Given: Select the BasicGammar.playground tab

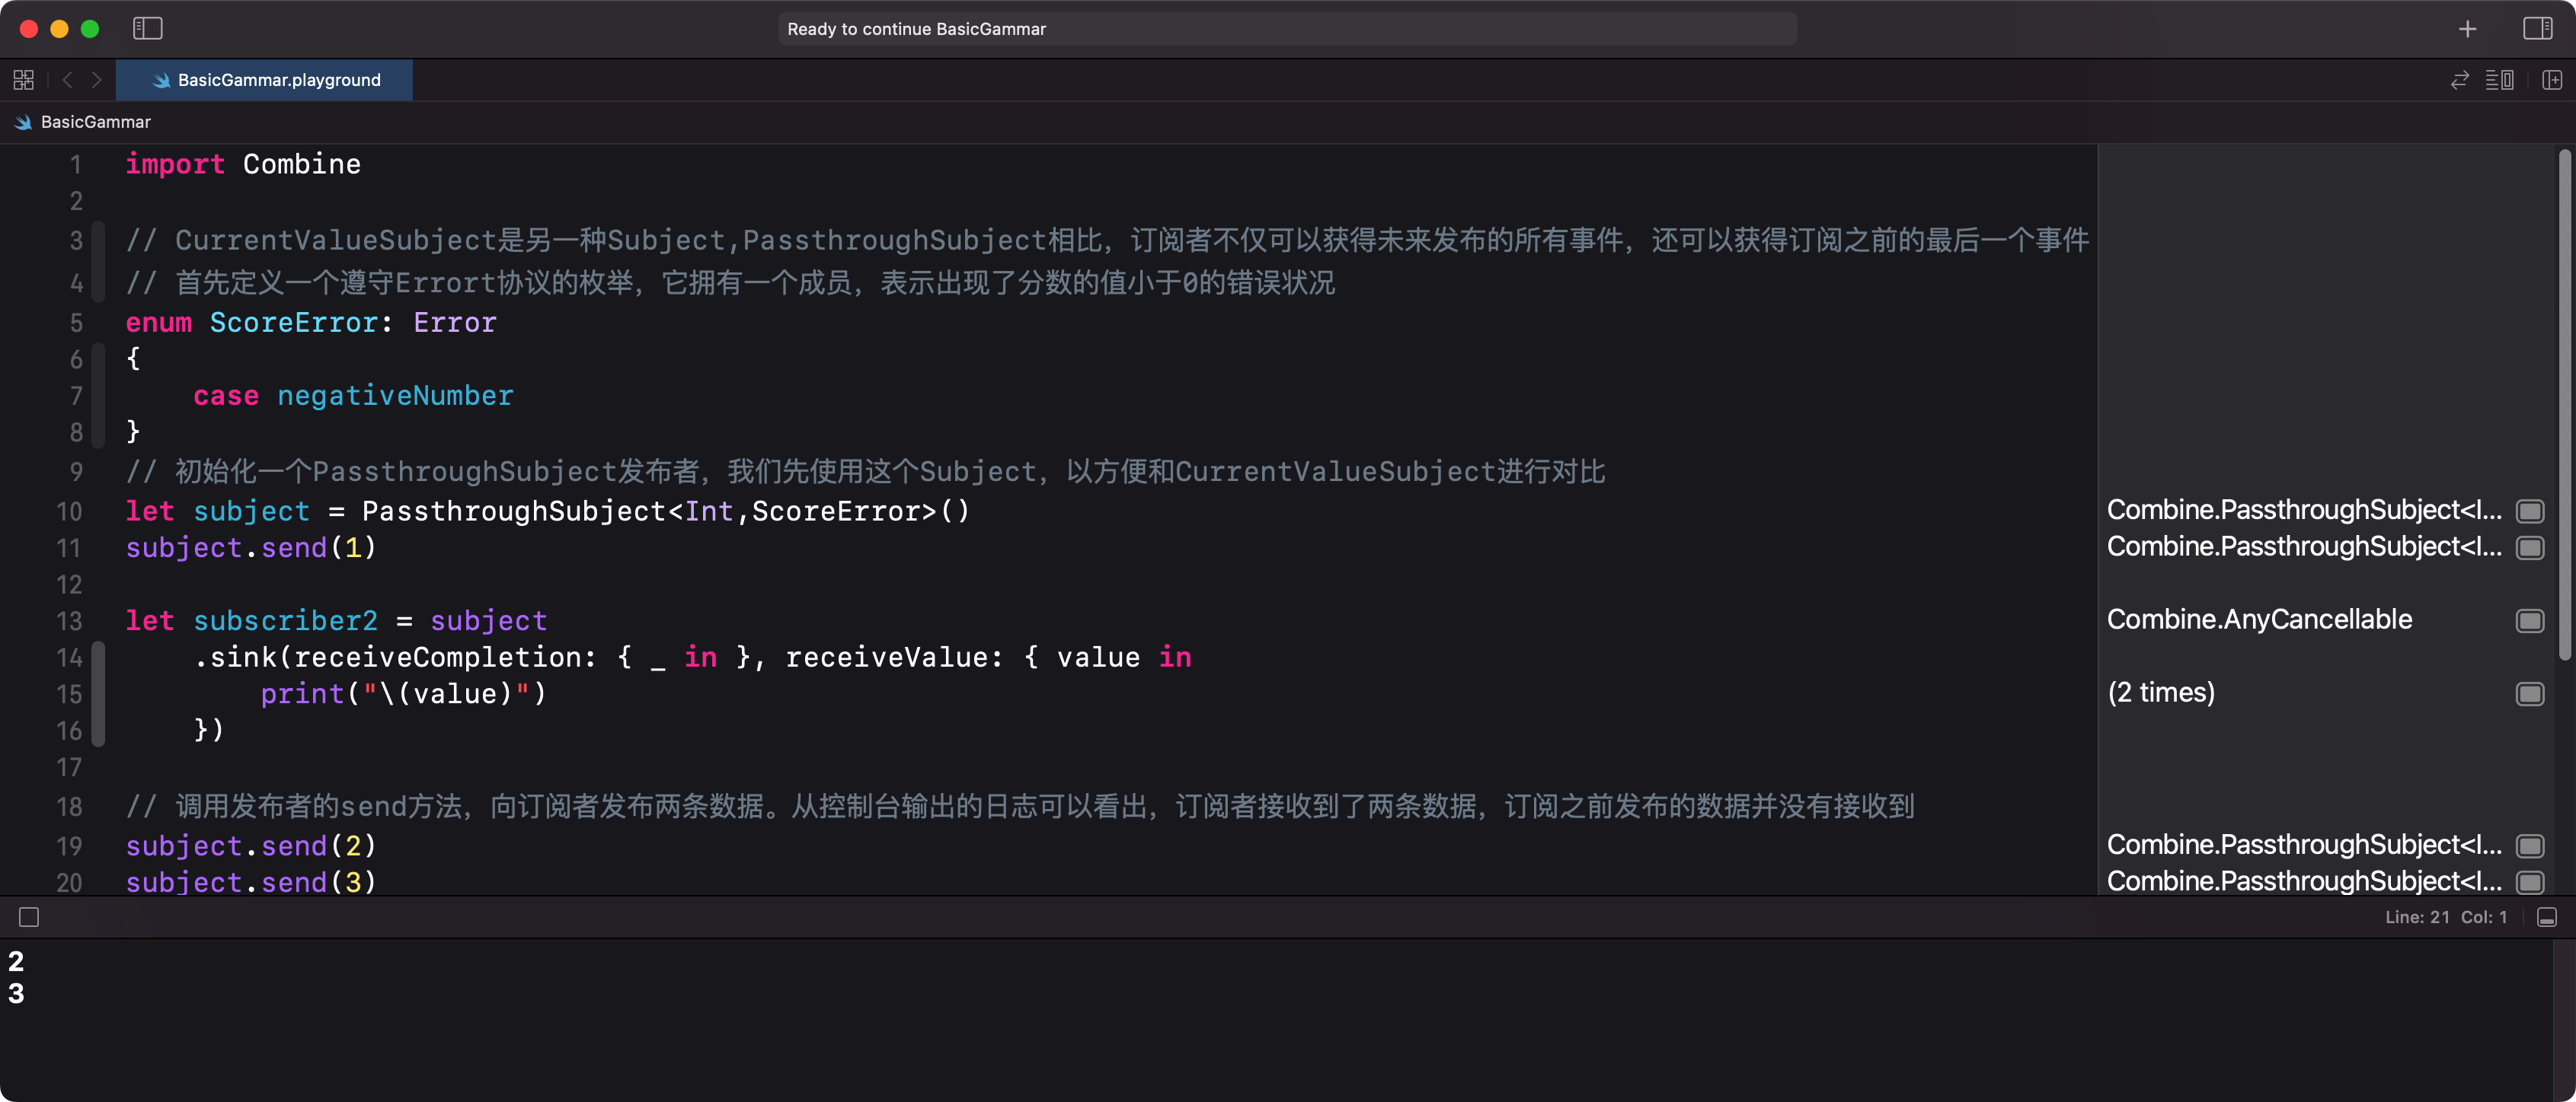Looking at the screenshot, I should pos(264,80).
